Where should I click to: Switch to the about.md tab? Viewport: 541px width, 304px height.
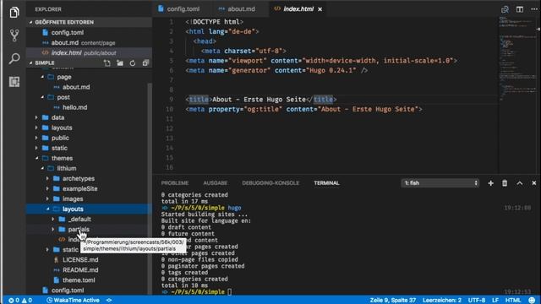click(x=238, y=9)
